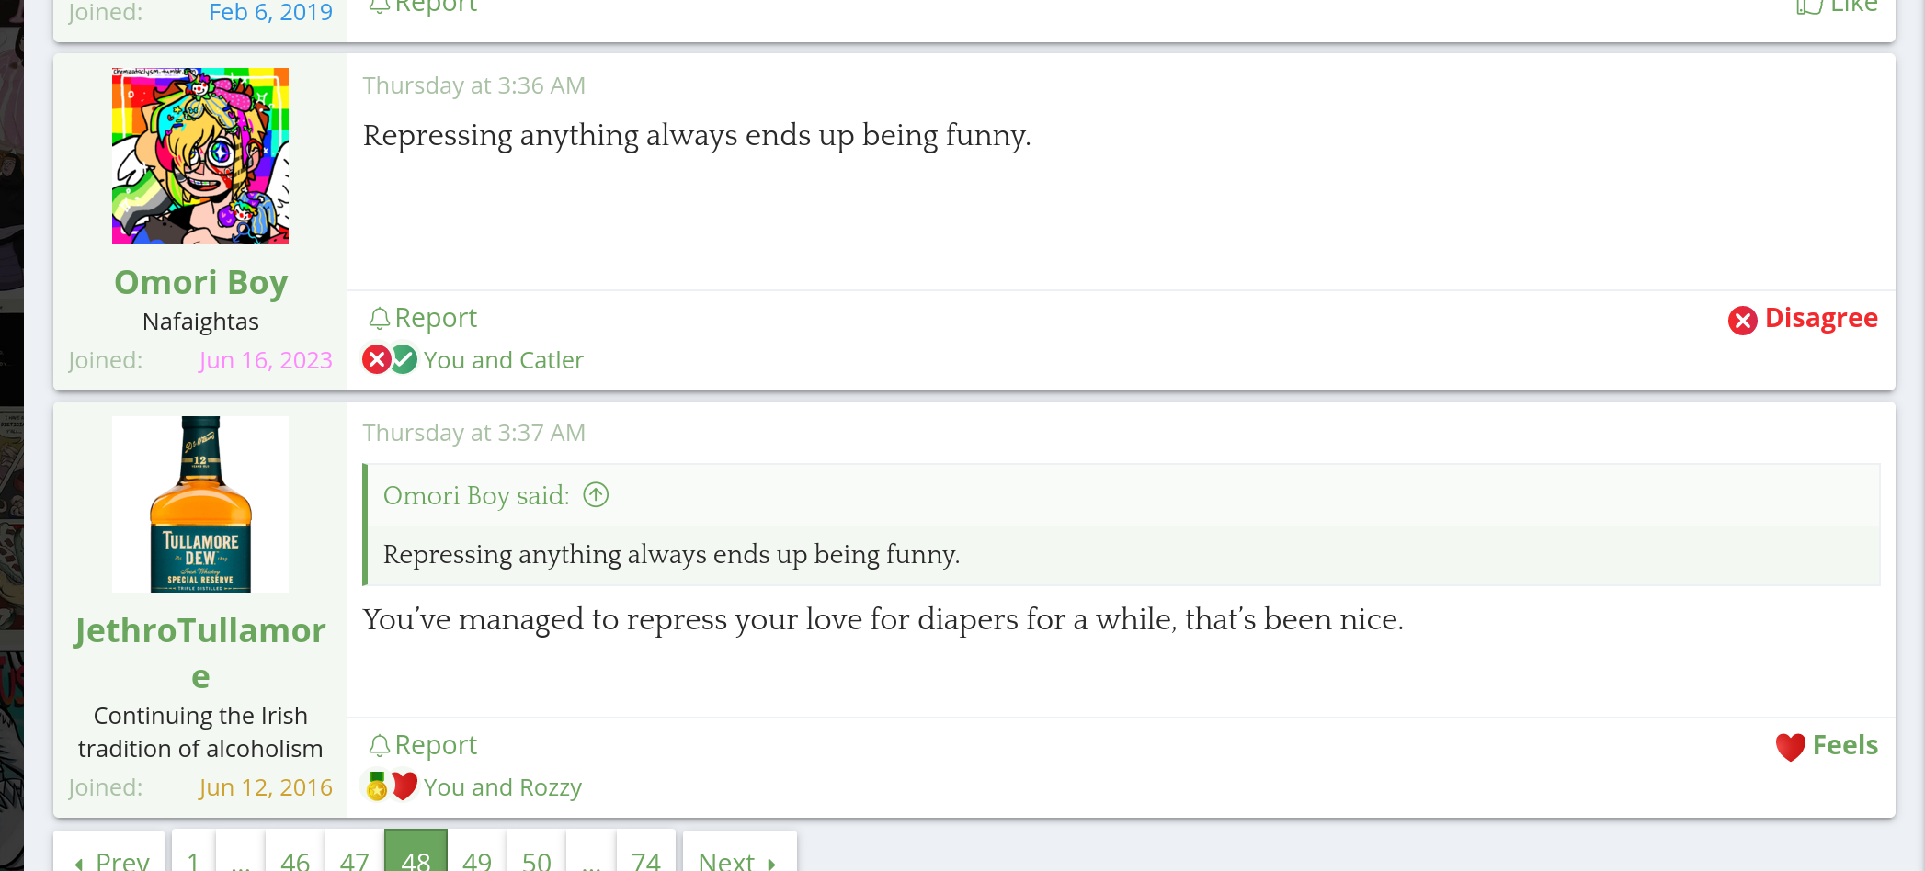Image resolution: width=1925 pixels, height=871 pixels.
Task: Open Omori Boy's profile username link
Action: pyautogui.click(x=200, y=282)
